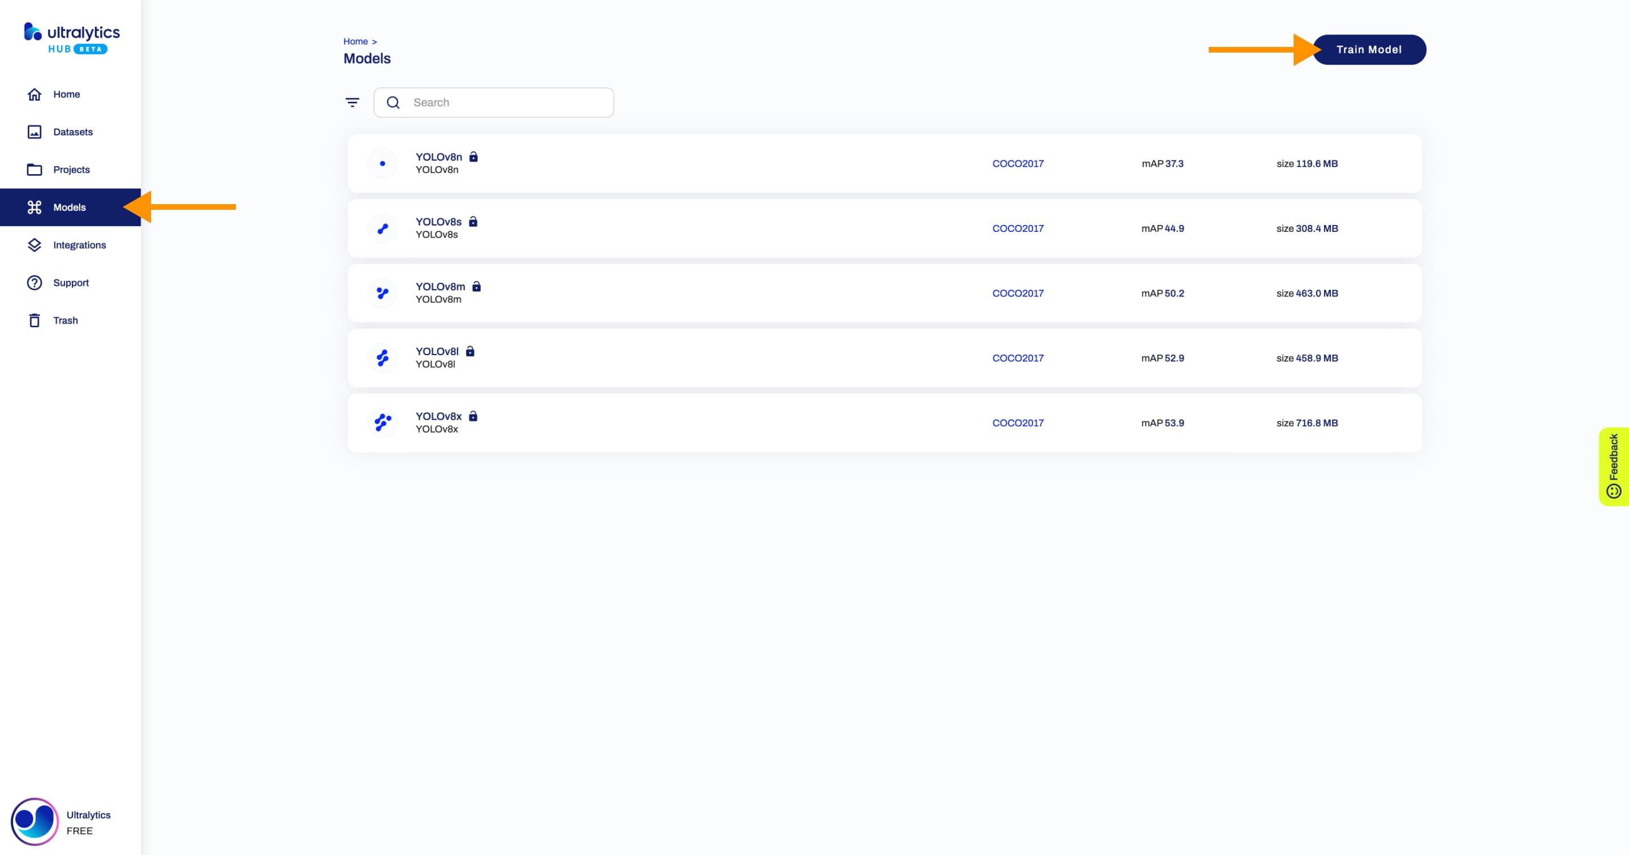Screen dimensions: 1629x855
Task: Select the YOLOv8l model row
Action: 884,357
